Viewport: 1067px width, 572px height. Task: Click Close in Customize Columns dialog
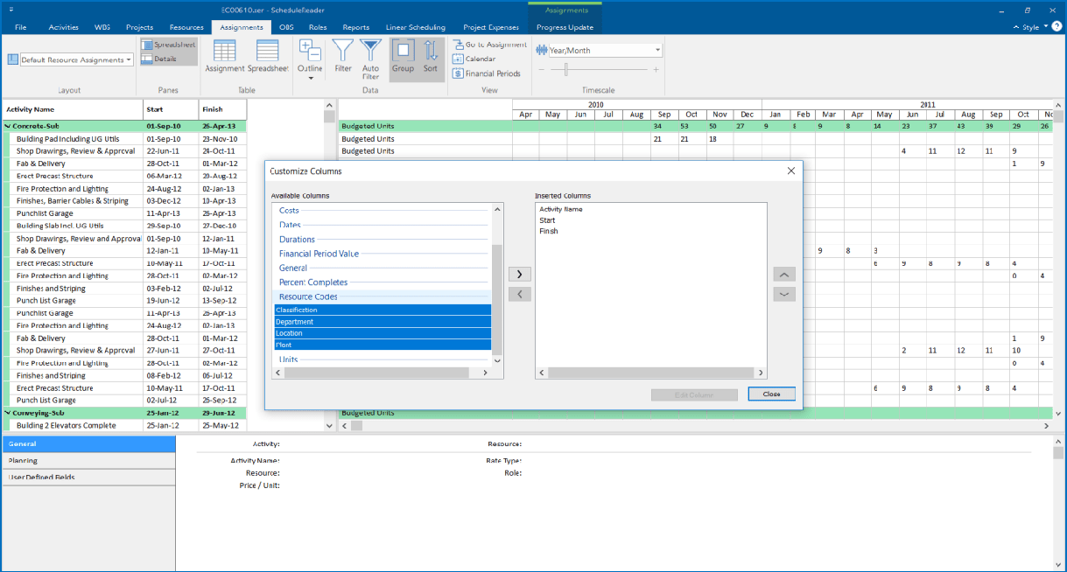(771, 394)
